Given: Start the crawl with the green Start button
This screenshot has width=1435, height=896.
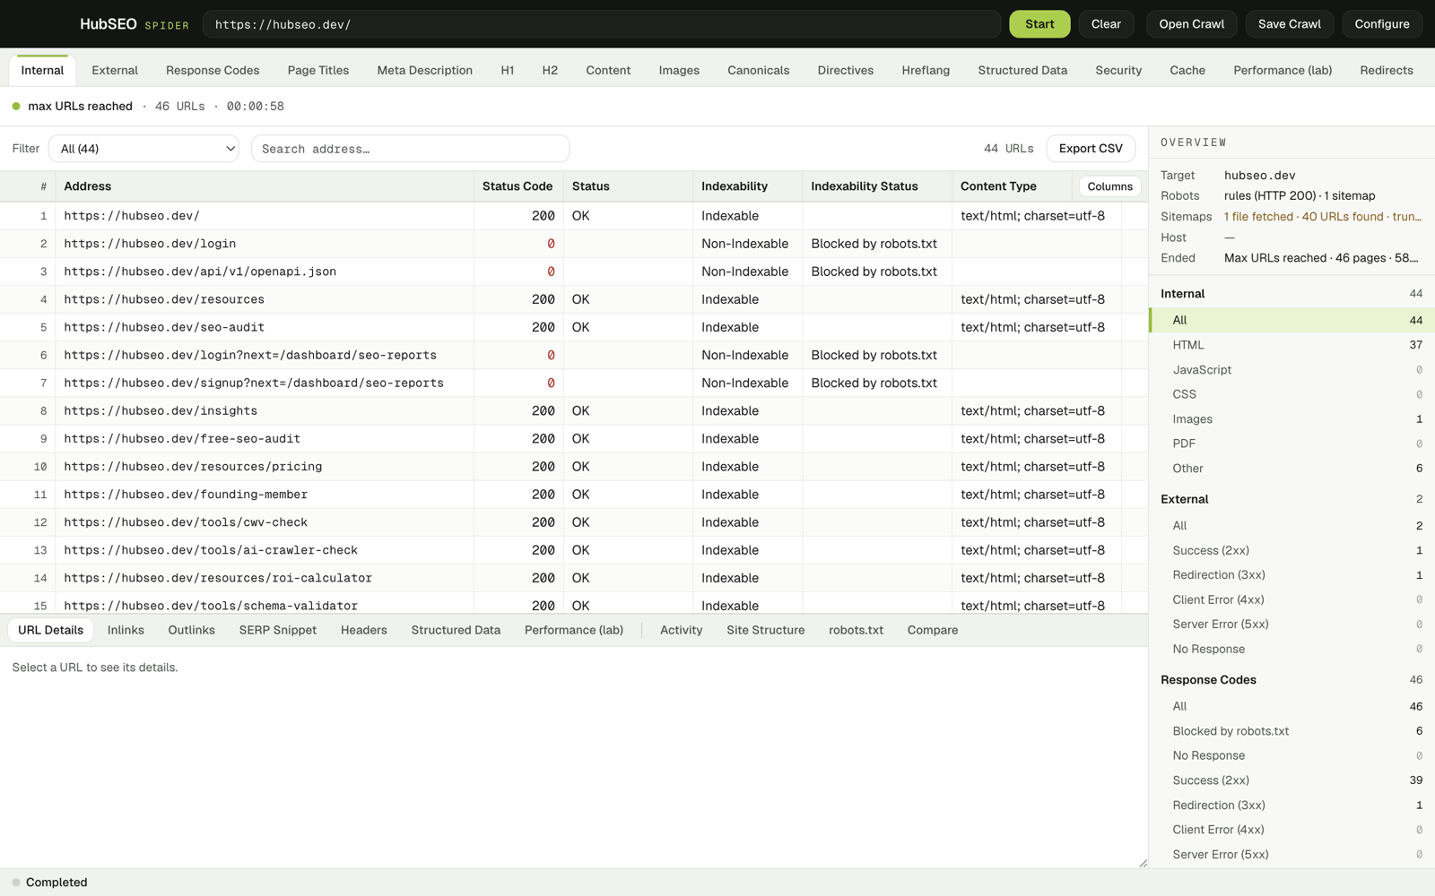Looking at the screenshot, I should 1039,24.
